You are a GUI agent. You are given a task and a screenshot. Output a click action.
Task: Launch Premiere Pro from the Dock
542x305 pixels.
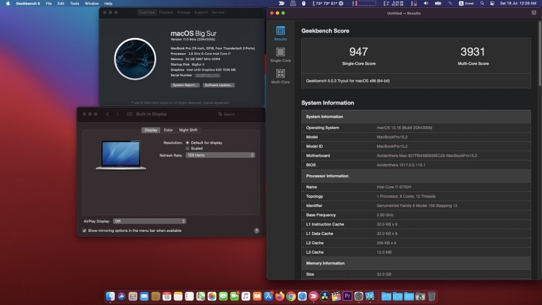347,296
